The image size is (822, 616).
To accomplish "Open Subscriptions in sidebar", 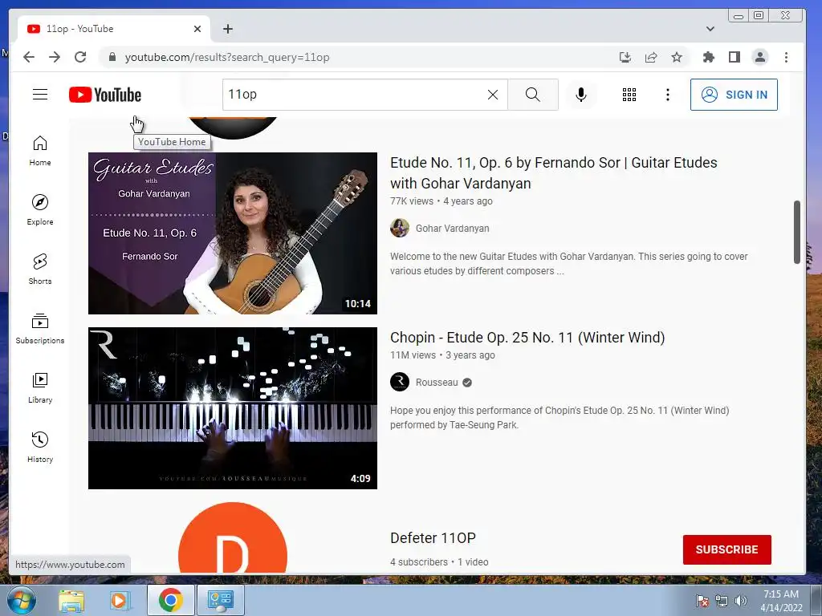I will [x=40, y=328].
